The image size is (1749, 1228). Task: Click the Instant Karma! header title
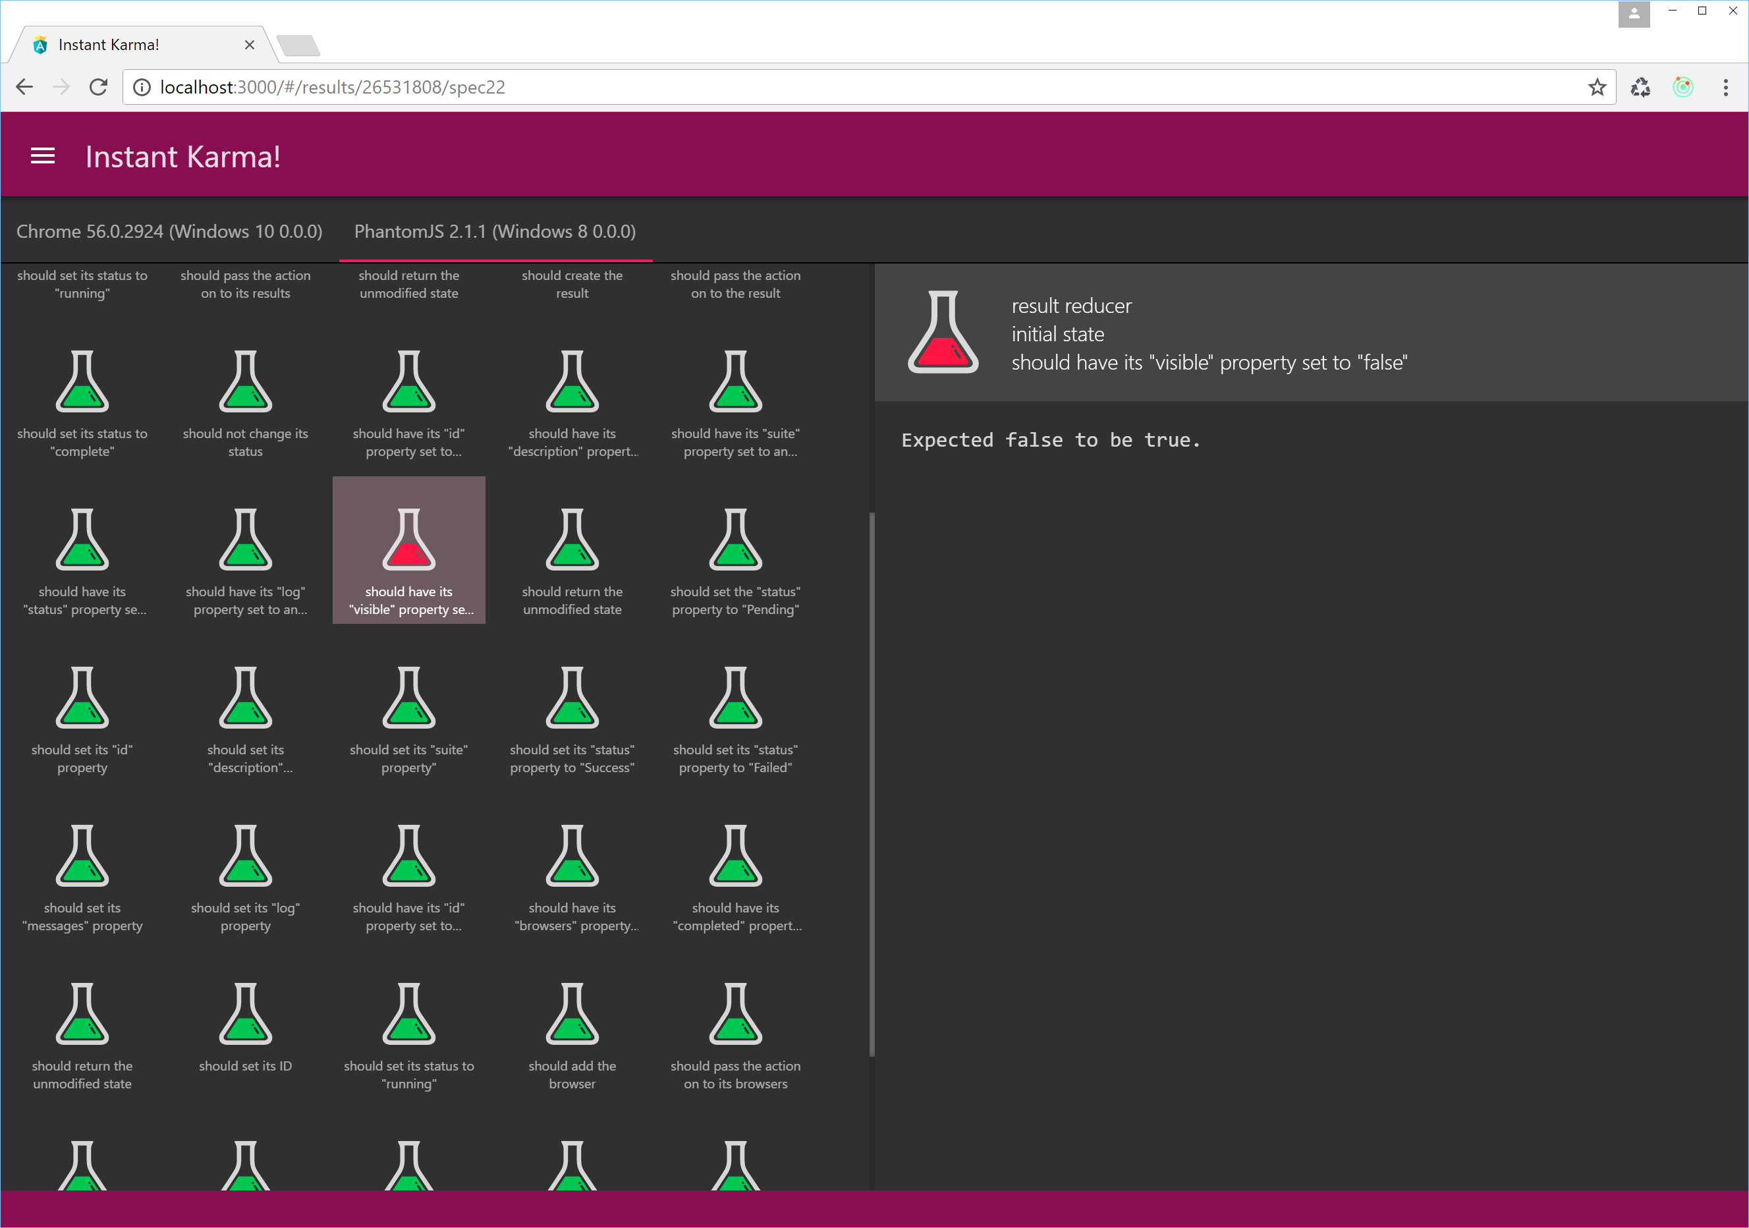pos(183,157)
